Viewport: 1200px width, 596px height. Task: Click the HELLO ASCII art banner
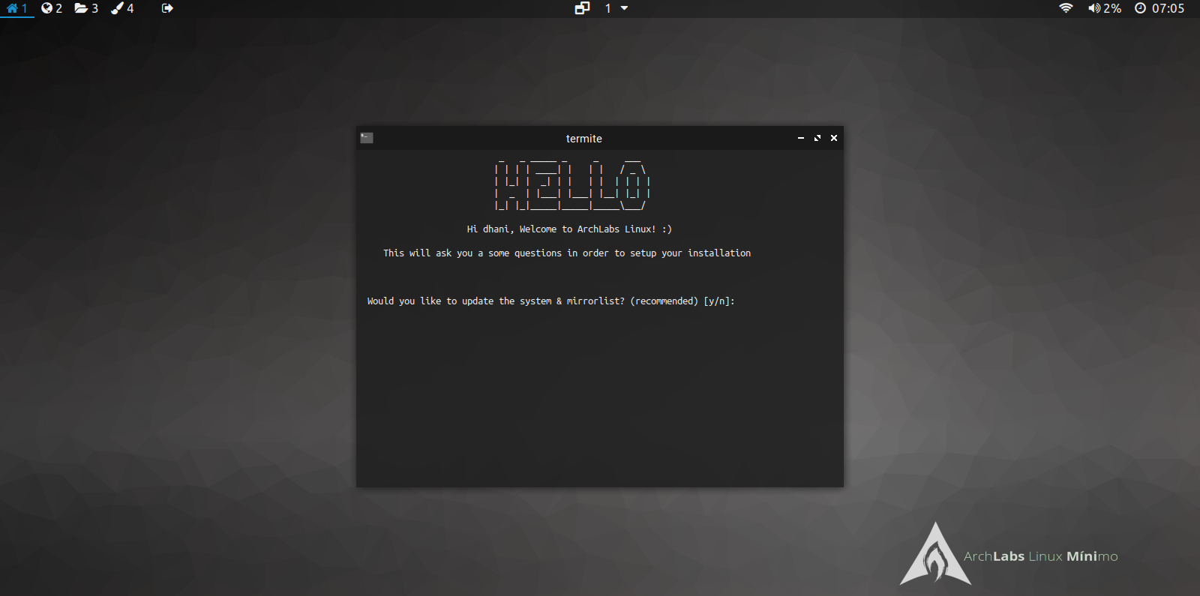tap(572, 185)
